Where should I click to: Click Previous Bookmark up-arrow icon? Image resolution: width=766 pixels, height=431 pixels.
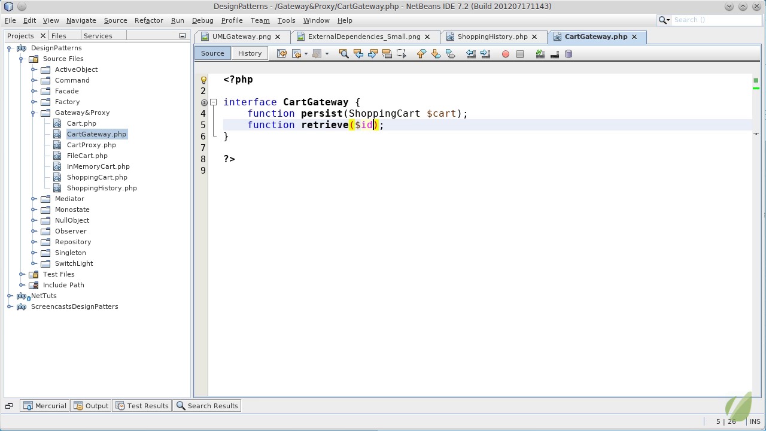421,54
